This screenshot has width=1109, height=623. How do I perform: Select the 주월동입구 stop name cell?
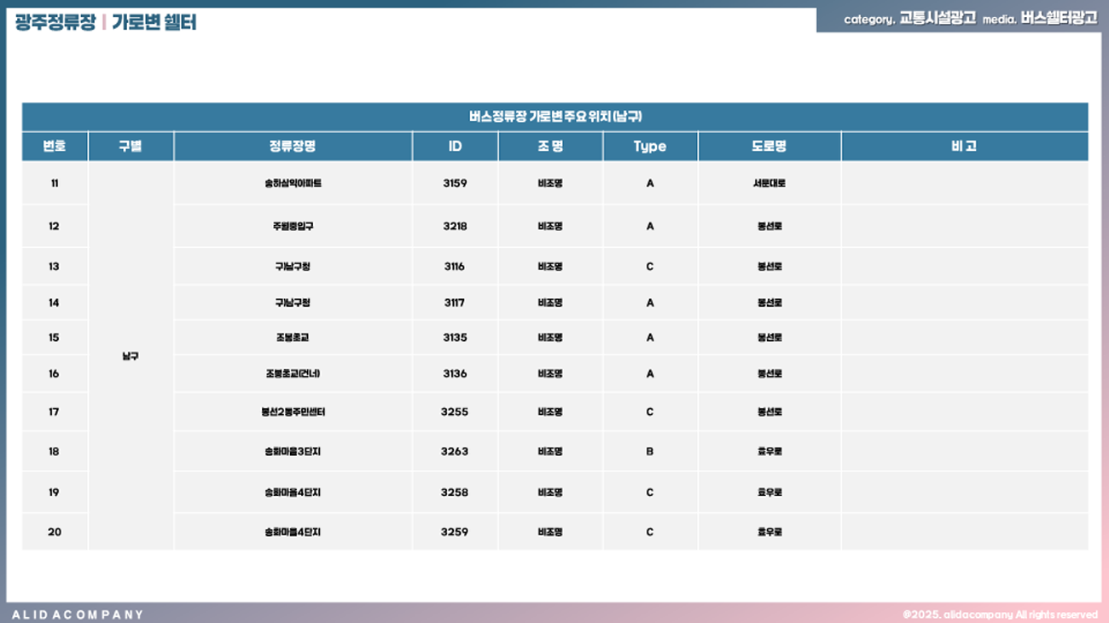click(x=293, y=227)
